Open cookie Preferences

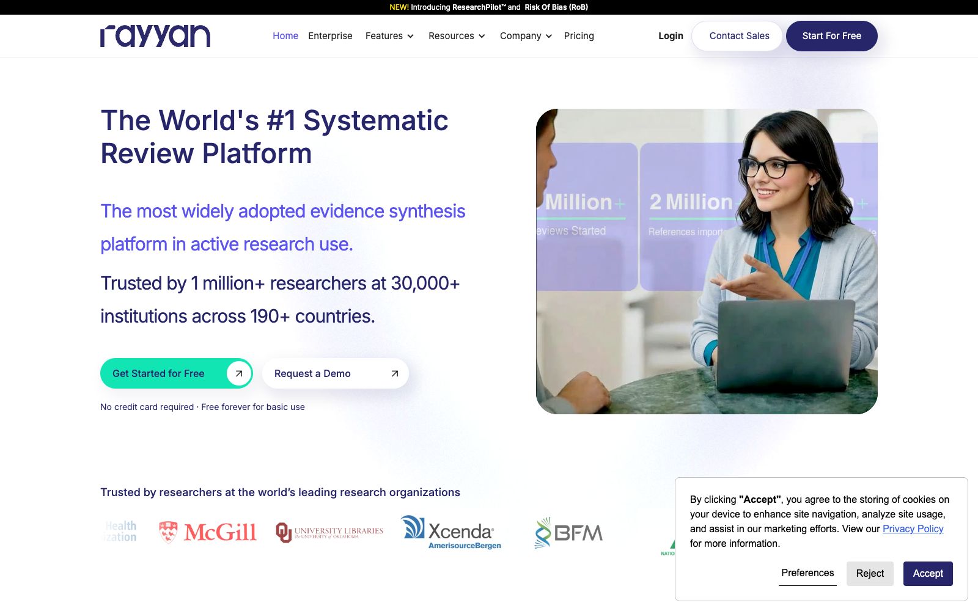pos(807,573)
